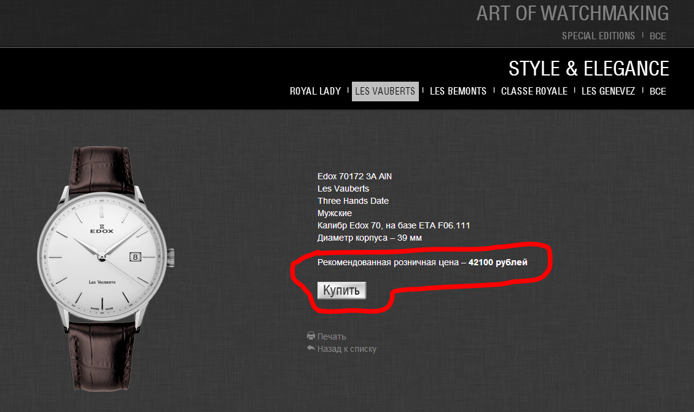694x412 pixels.
Task: Click the Art of Watchmaking heading
Action: tap(573, 14)
